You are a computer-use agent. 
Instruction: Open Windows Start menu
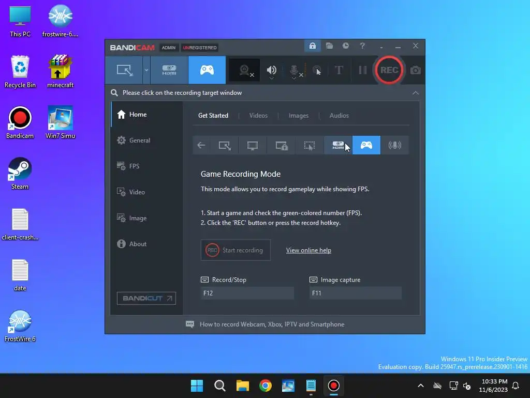[x=197, y=386]
